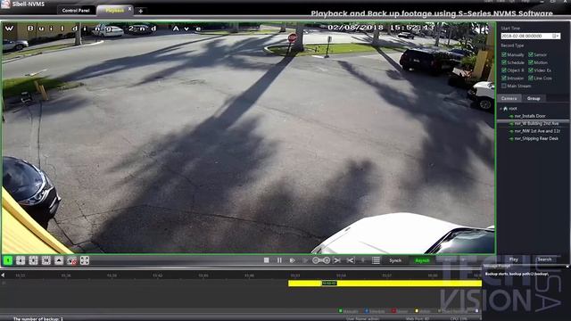This screenshot has width=571, height=321.
Task: Open the backup task list icon
Action: [x=376, y=260]
